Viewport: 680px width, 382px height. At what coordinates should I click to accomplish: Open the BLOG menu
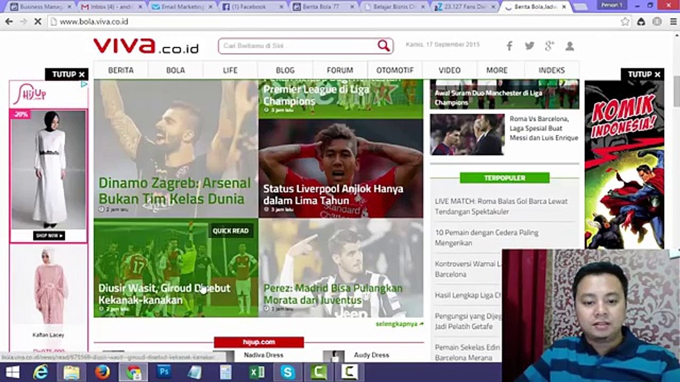coord(285,70)
